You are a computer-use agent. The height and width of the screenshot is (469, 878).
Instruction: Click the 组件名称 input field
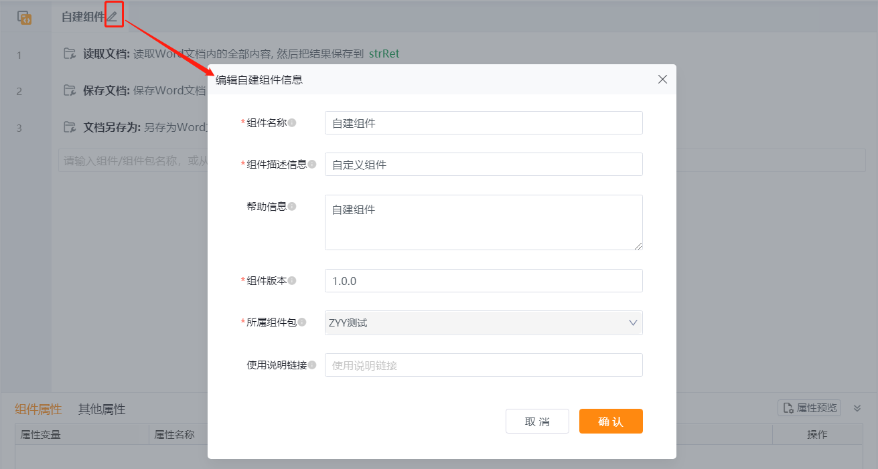[483, 123]
